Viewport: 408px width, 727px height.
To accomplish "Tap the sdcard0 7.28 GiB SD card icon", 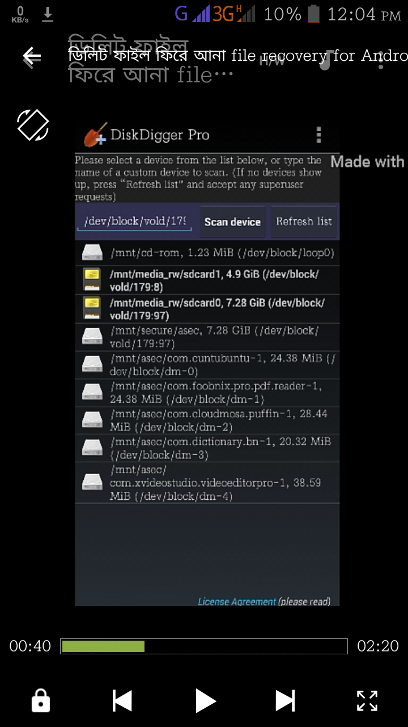I will (92, 309).
